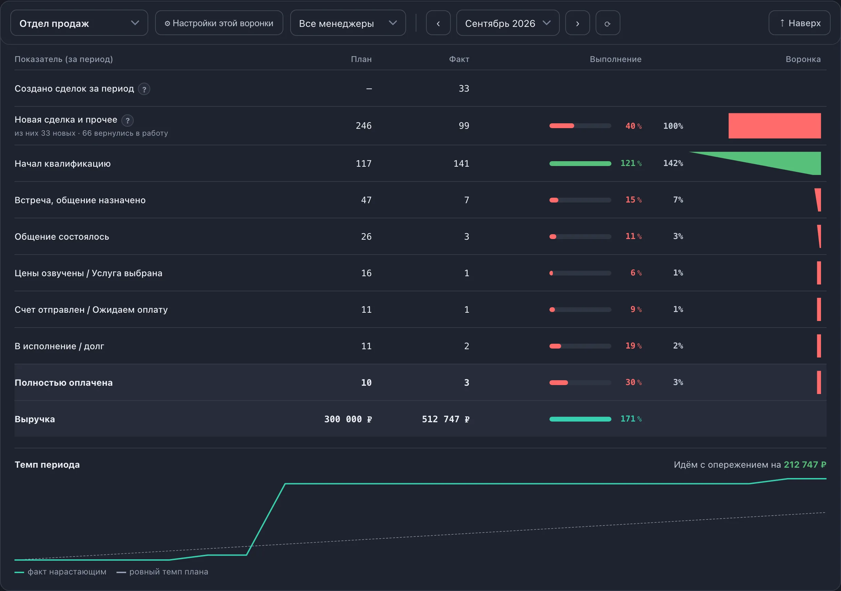Image resolution: width=841 pixels, height=591 pixels.
Task: Select the 'В исполнение / долг' label
Action: (59, 346)
